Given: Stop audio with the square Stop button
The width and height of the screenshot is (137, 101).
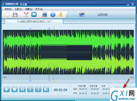Looking at the screenshot, I should 15,89.
